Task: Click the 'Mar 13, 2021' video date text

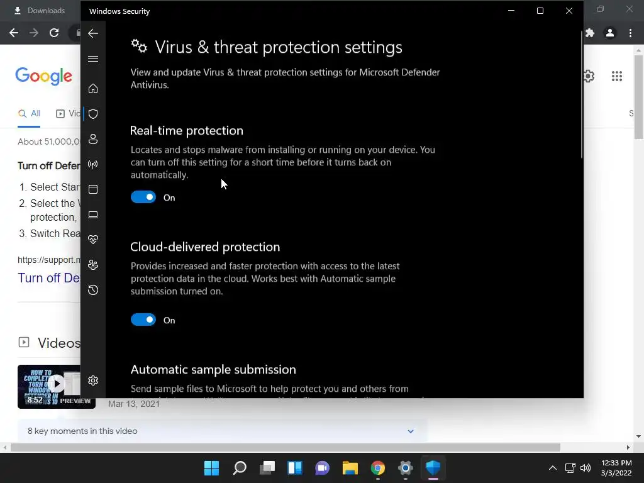Action: tap(134, 404)
